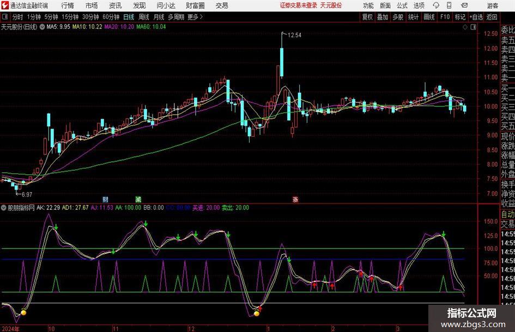
Task: Switch to the 分时 chart tab
Action: click(x=18, y=17)
